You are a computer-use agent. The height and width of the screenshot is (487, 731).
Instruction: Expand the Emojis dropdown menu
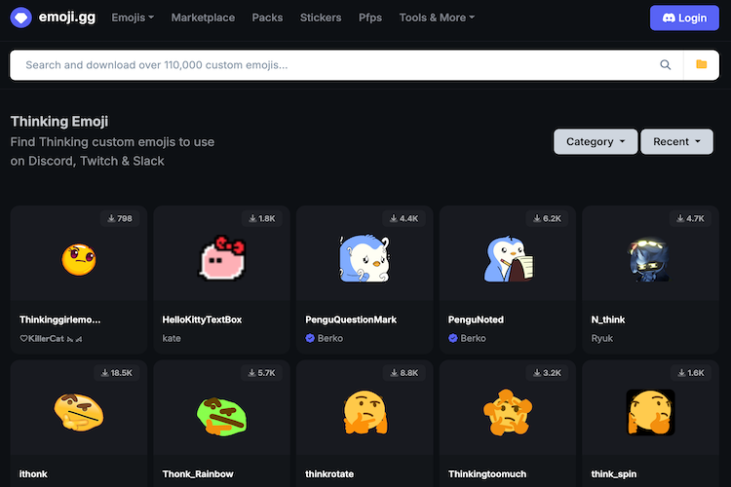[133, 18]
